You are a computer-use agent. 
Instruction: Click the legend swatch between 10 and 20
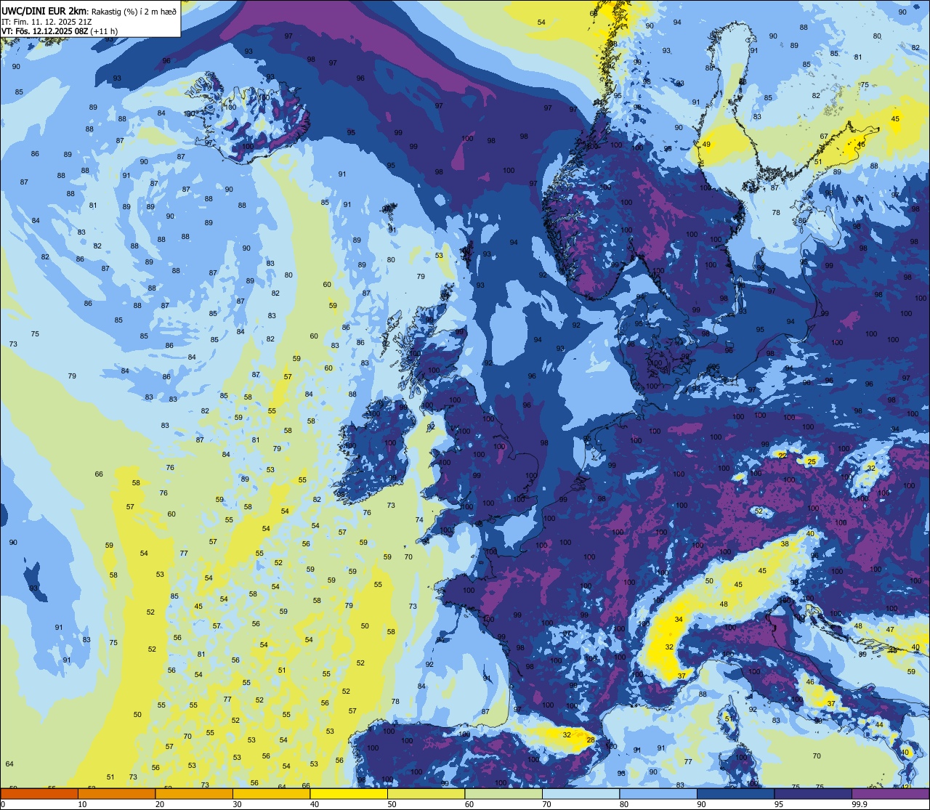coord(116,793)
